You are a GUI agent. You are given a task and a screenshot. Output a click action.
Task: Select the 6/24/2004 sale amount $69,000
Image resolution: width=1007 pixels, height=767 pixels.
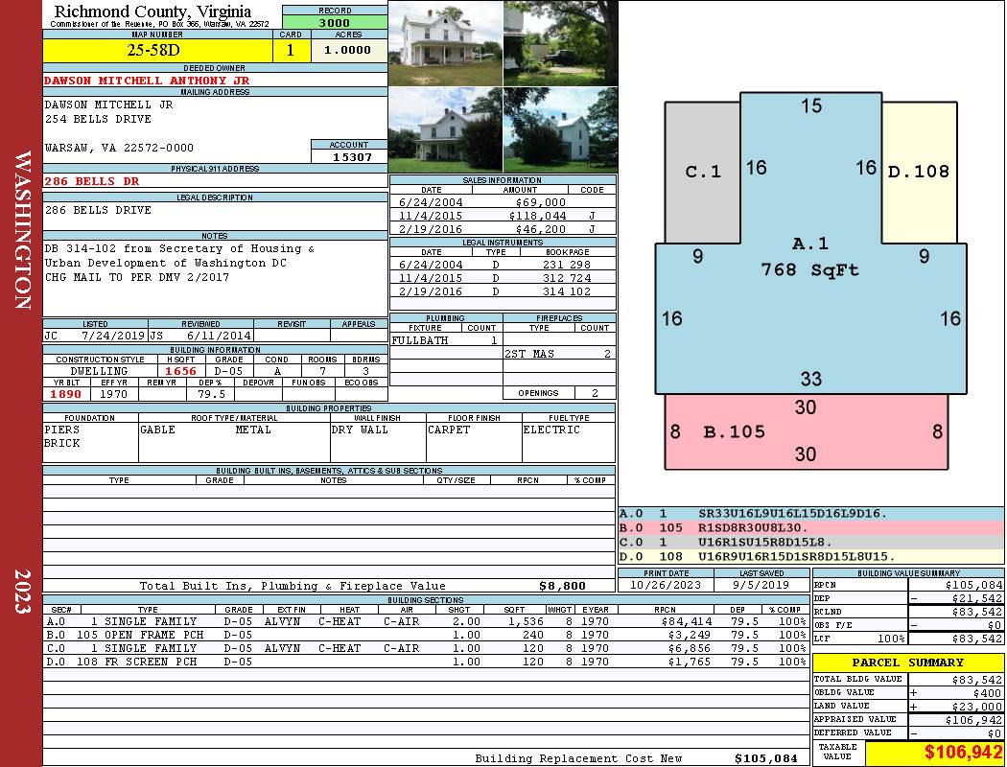pos(541,202)
